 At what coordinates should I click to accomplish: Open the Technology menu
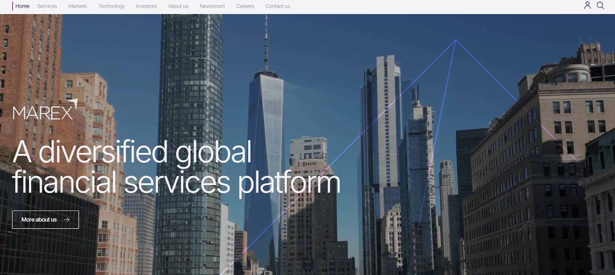click(x=111, y=6)
